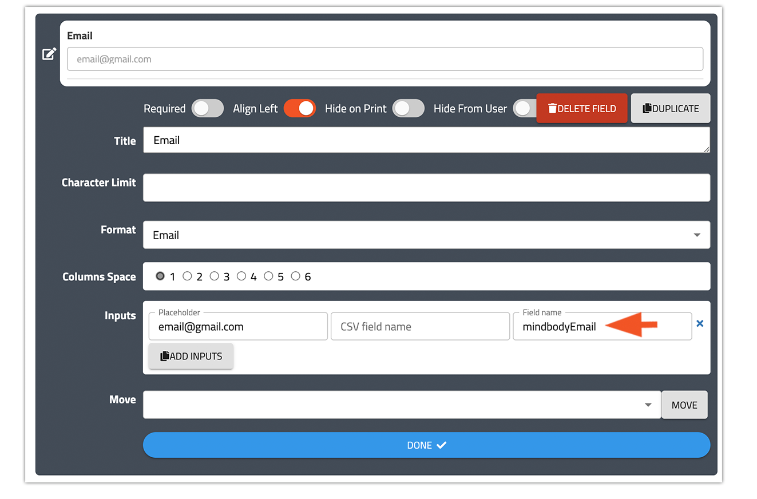757x499 pixels.
Task: Click the CSV field name input
Action: click(420, 326)
